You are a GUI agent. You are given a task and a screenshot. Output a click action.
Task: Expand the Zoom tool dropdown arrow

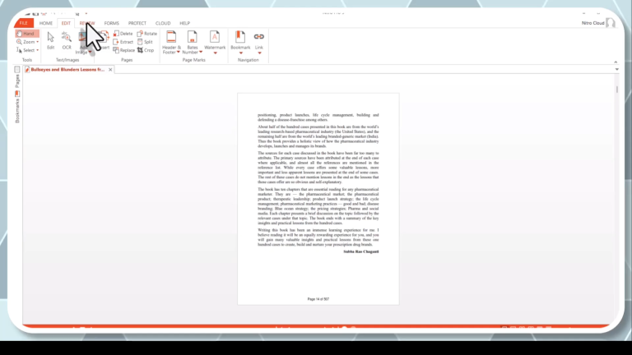pyautogui.click(x=38, y=42)
